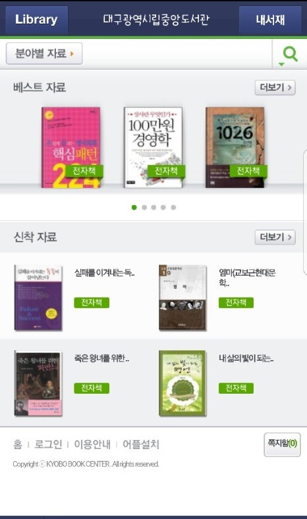Tap the 쪽지함(0) message box
Viewport: 307px width, 519px height.
282,444
